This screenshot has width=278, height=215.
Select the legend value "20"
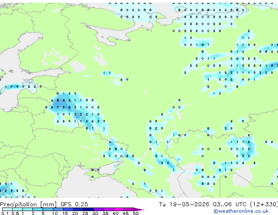tap(75, 213)
